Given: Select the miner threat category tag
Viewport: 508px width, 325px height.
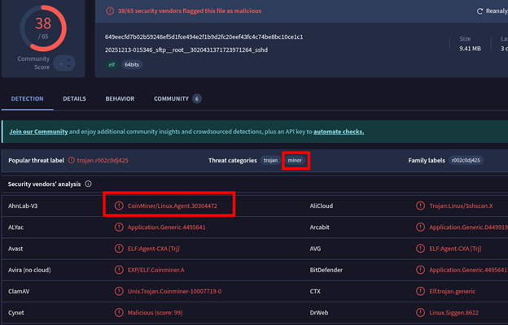Looking at the screenshot, I should 295,161.
